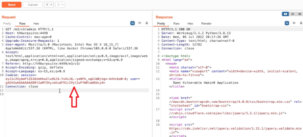Click the session cookie value starting eyJ1c2Vy
This screenshot has height=137, width=303.
[66, 79]
